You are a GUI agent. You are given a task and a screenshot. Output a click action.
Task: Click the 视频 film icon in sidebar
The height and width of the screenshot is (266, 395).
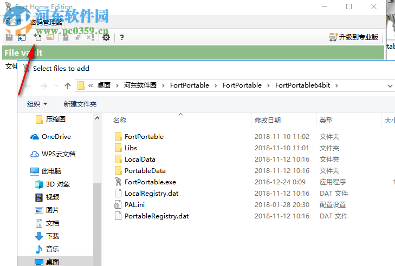[39, 197]
